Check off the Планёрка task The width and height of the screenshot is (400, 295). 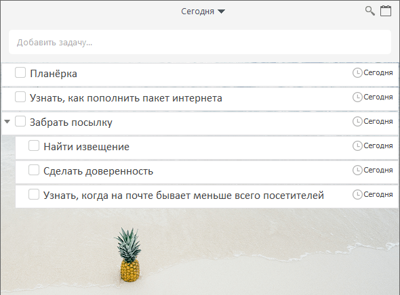point(20,72)
